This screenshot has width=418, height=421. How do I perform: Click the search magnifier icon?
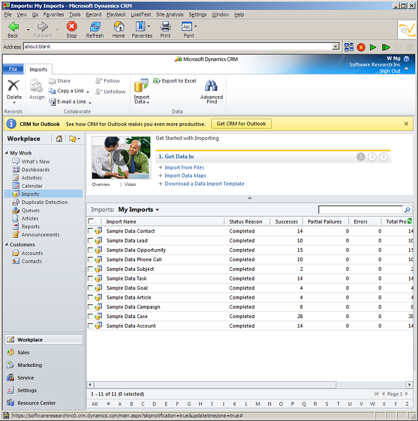407,210
